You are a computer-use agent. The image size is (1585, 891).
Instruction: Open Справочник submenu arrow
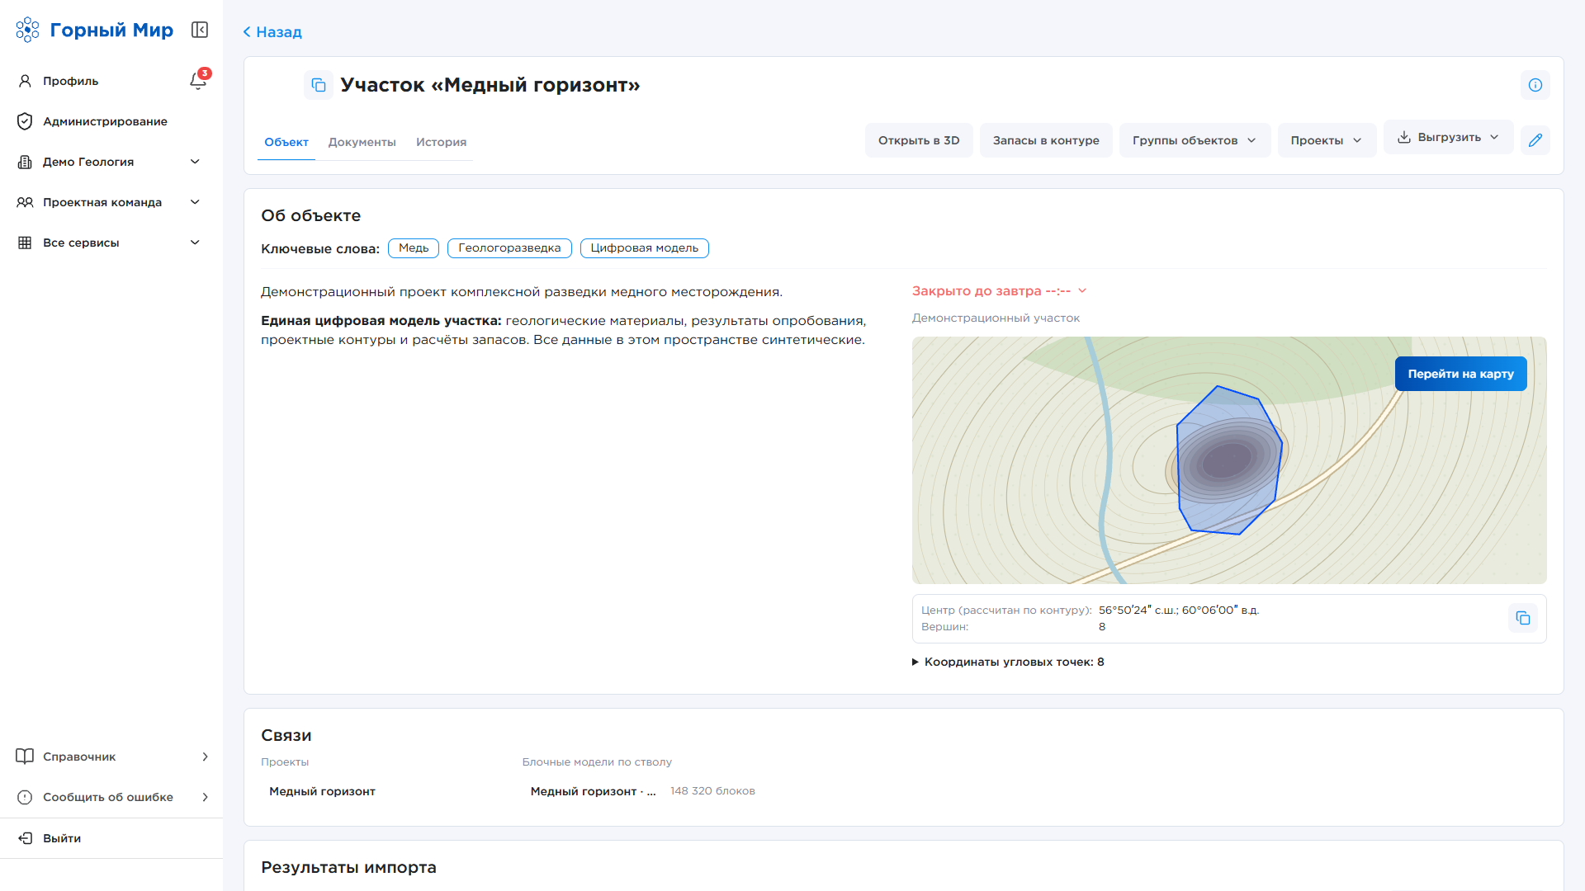(206, 757)
